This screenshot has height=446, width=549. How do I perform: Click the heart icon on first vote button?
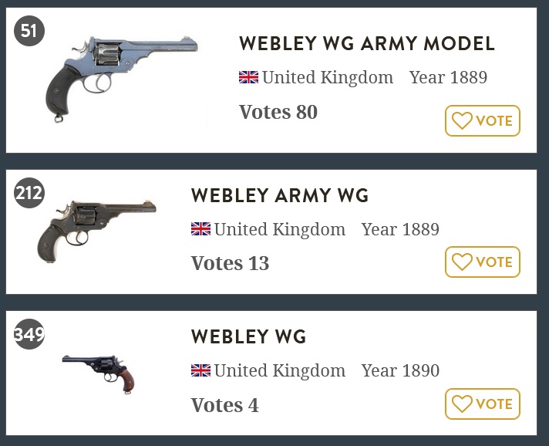point(462,121)
